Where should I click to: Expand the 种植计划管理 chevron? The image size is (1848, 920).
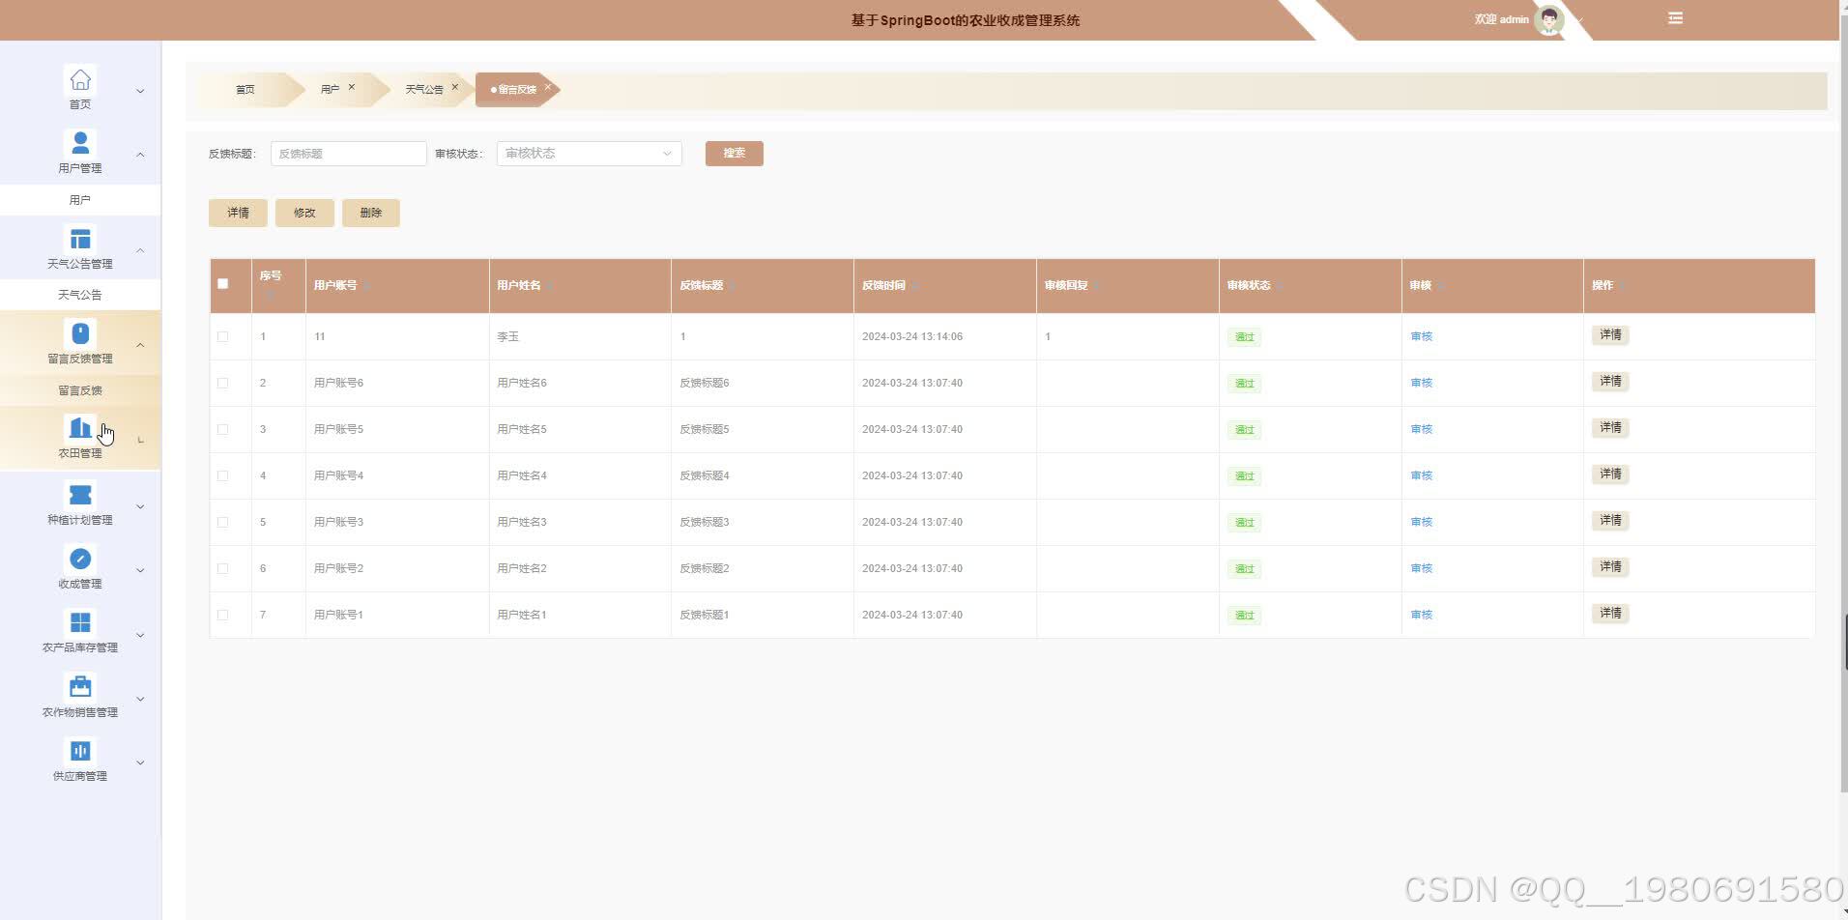[140, 506]
